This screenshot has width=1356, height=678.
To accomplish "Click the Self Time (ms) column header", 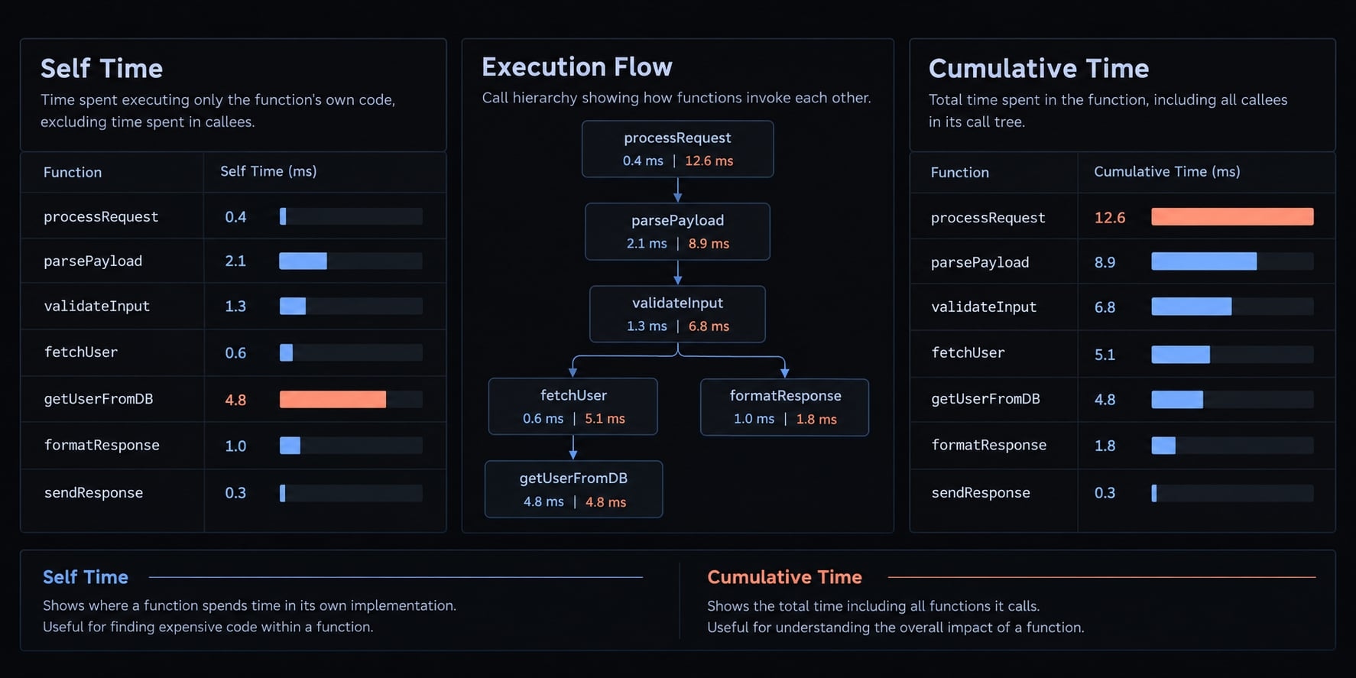I will 268,171.
